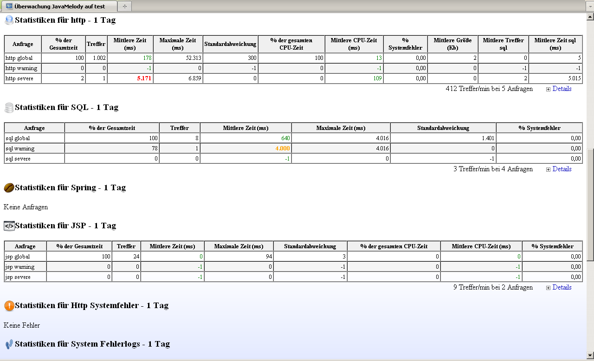This screenshot has width=594, height=361.
Task: Click the value 5.015 in http severe row
Action: click(574, 78)
